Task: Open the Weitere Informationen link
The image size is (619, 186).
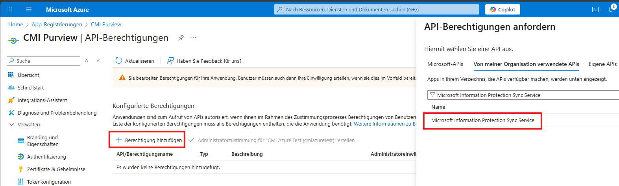Action: click(385, 124)
